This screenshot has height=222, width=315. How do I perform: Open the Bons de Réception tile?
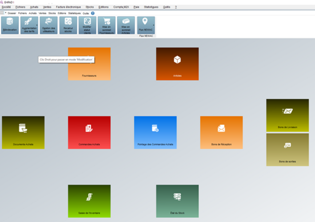click(221, 132)
